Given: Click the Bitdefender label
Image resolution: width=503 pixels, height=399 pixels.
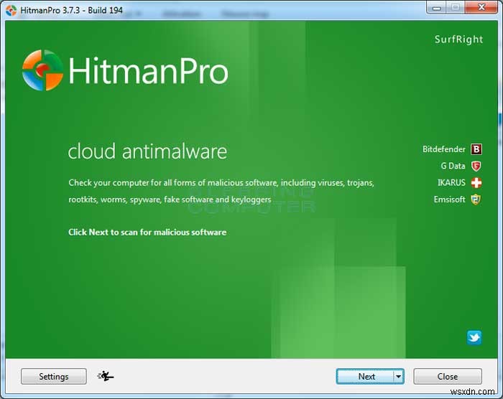Looking at the screenshot, I should pyautogui.click(x=443, y=149).
